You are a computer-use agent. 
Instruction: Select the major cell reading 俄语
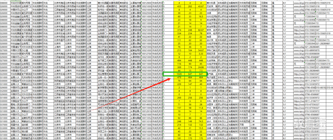click(x=212, y=37)
